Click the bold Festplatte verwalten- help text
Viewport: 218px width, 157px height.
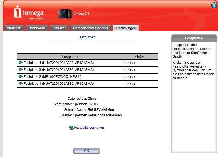(189, 66)
